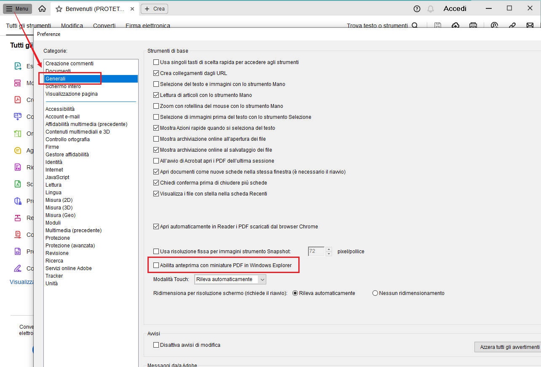Open the Fill and sign pen icon
Viewport: 541px width, 367px height.
coord(18,268)
